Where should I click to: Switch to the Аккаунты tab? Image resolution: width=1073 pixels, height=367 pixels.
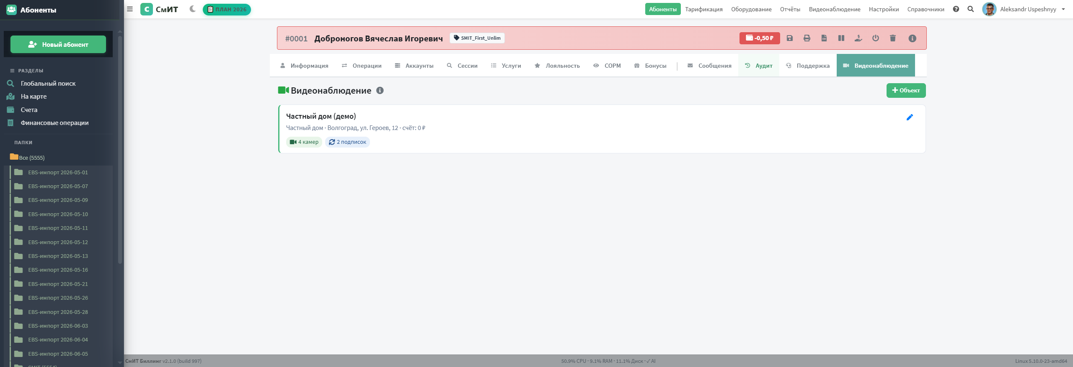[414, 66]
